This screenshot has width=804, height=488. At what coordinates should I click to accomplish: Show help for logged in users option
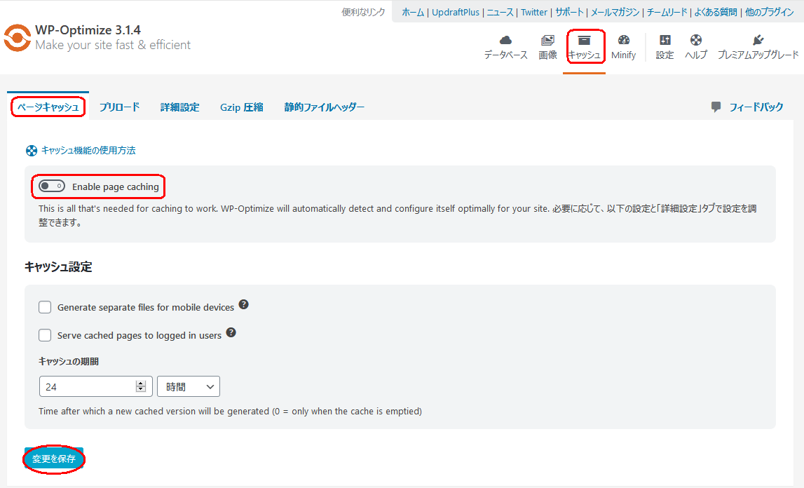pos(231,332)
